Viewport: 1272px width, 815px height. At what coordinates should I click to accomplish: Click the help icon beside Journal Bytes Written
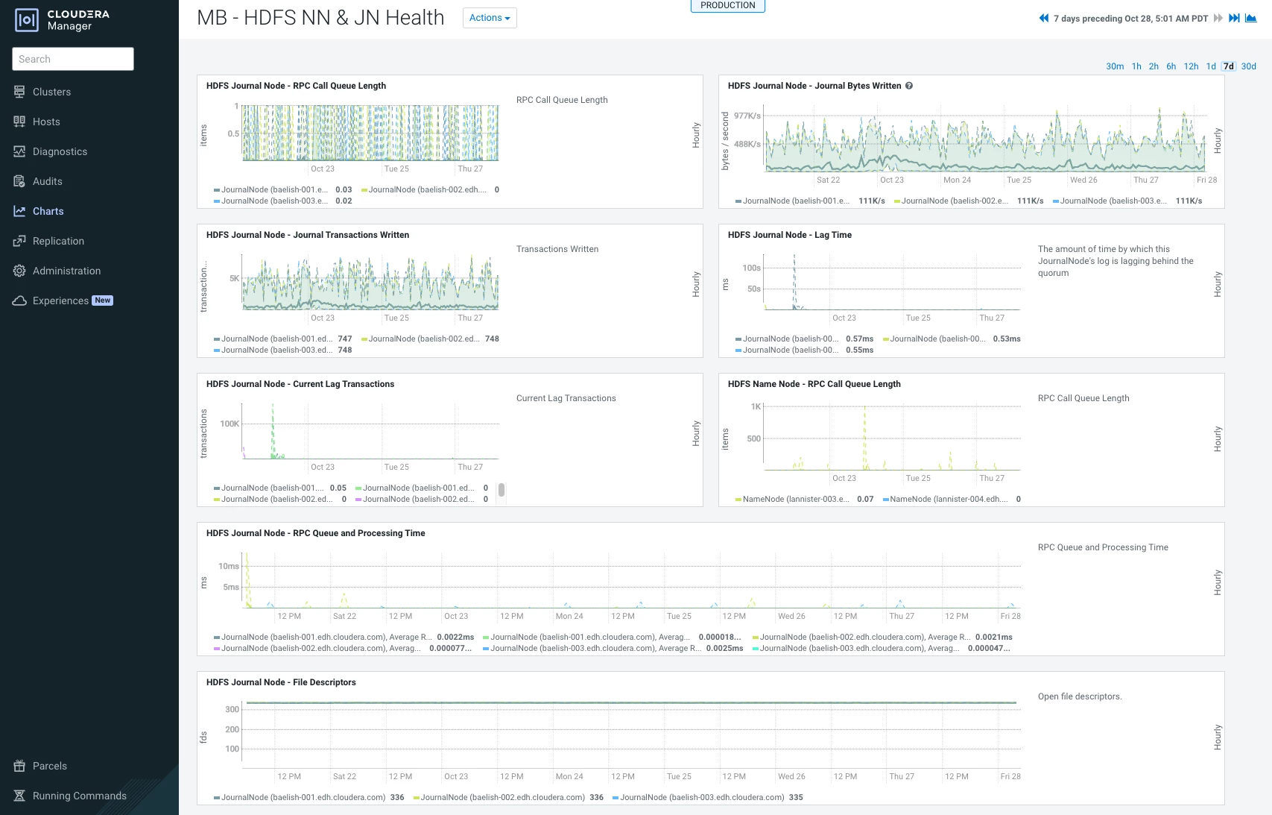coord(909,86)
